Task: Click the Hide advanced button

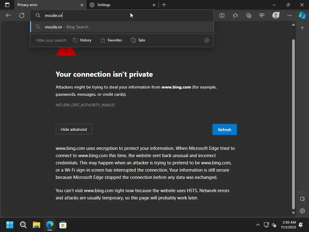Action: [x=74, y=129]
